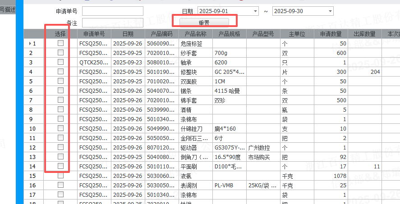Click the row 12 驱动器 product name cell
The width and height of the screenshot is (400, 204).
(196, 148)
